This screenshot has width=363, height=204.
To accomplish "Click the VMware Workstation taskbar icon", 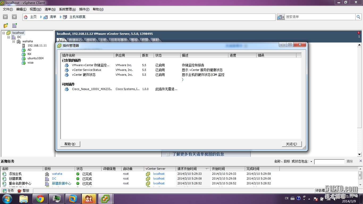I will (x=73, y=199).
